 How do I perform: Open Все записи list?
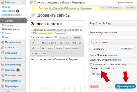click(x=8, y=25)
